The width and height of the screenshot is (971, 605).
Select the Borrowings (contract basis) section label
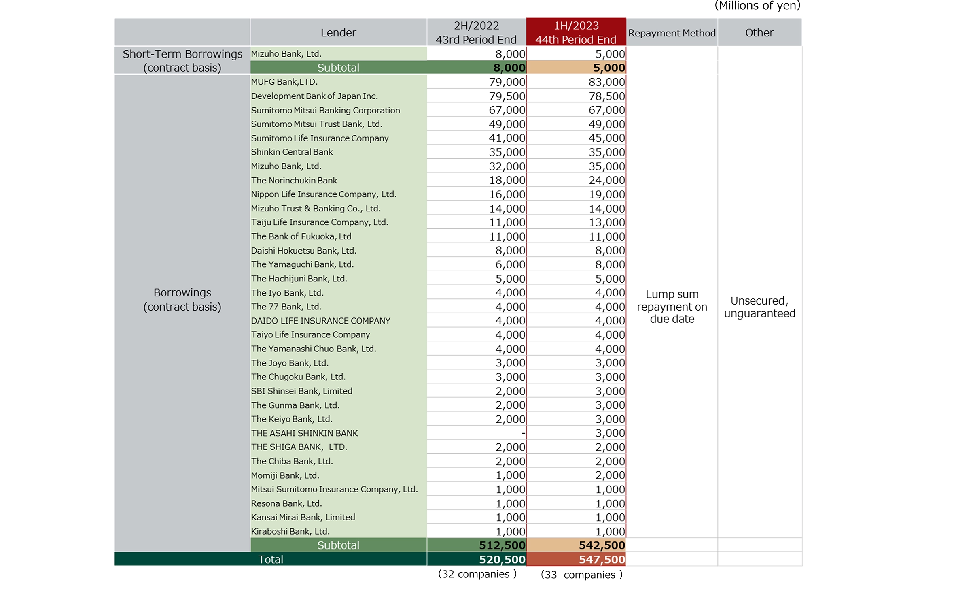(182, 300)
